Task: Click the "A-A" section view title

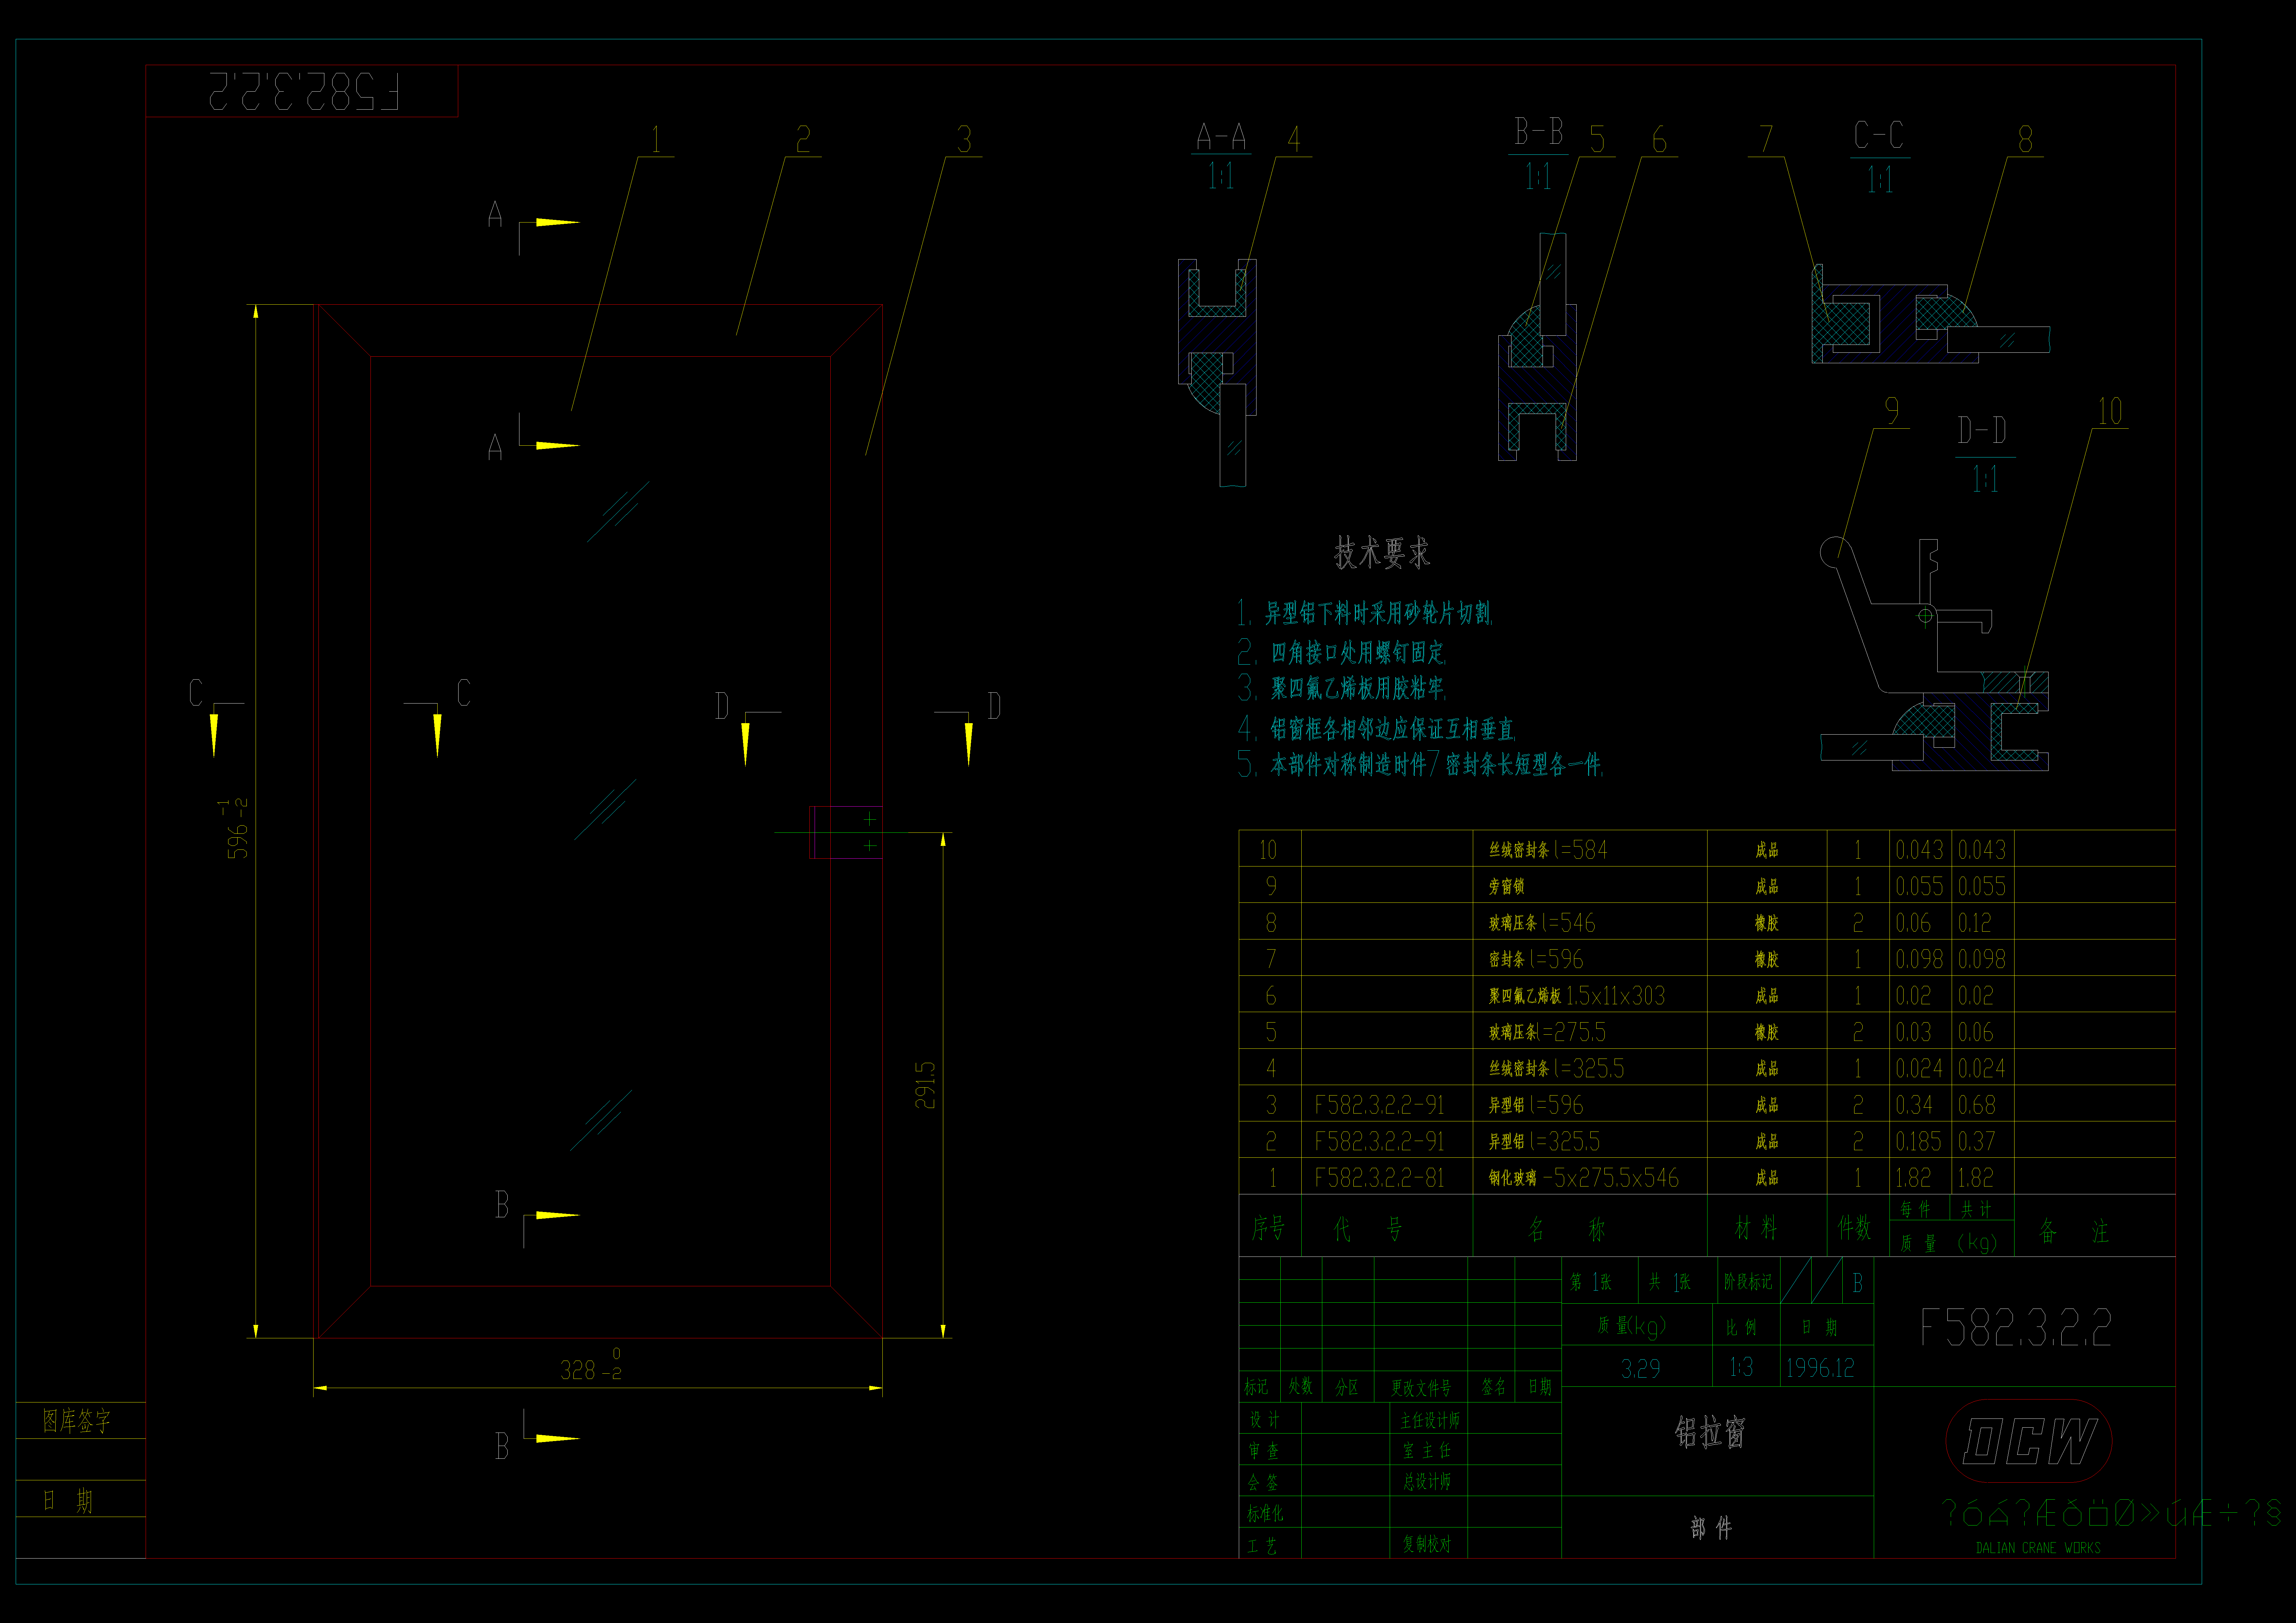Action: (1221, 136)
